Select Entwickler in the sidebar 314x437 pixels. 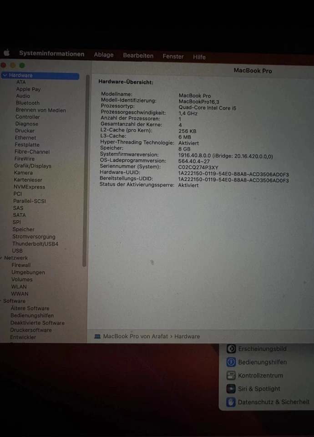pos(23,337)
